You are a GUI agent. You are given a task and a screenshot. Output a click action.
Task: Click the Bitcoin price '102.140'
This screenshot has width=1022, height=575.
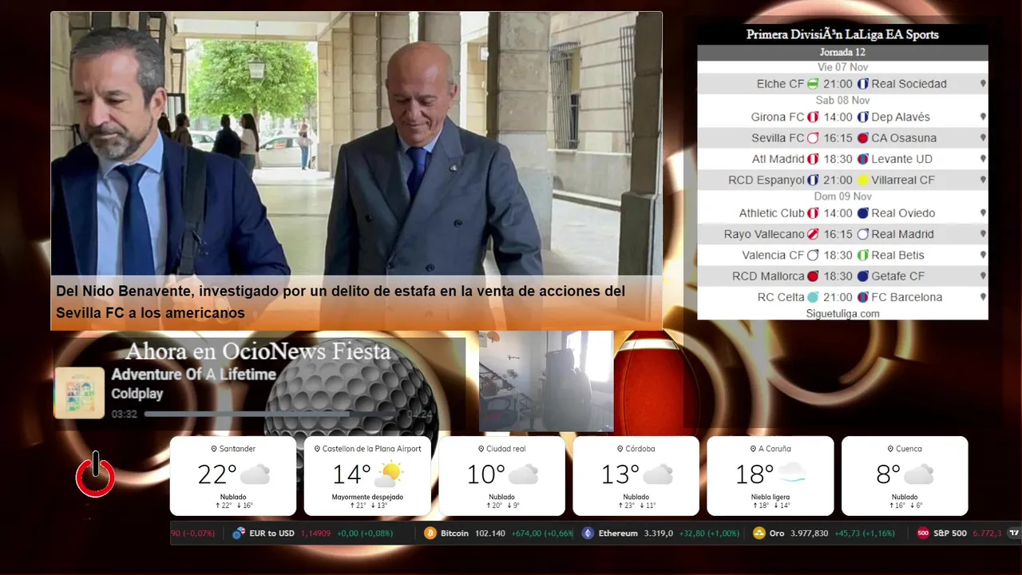490,533
